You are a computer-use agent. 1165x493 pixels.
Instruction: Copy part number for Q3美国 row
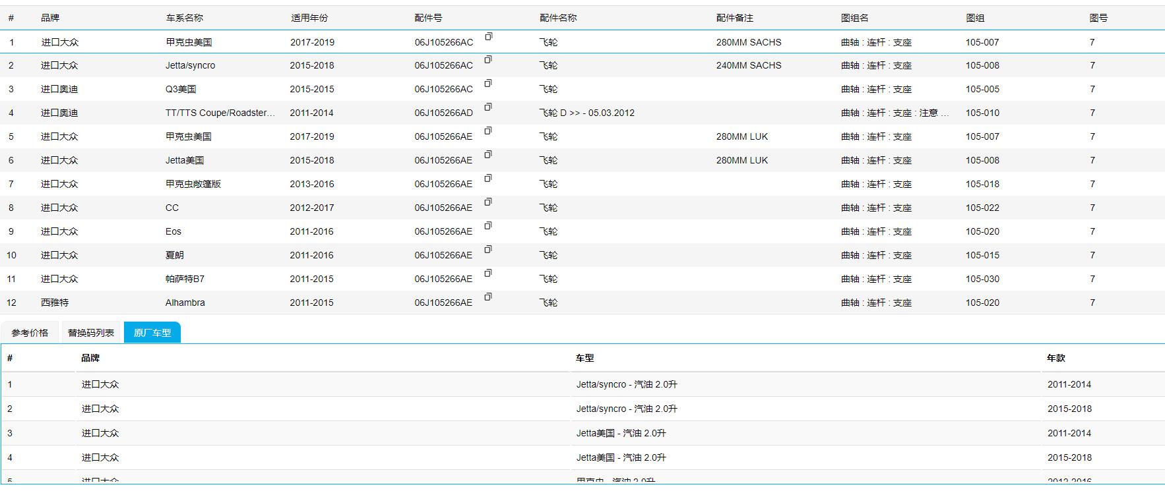488,84
